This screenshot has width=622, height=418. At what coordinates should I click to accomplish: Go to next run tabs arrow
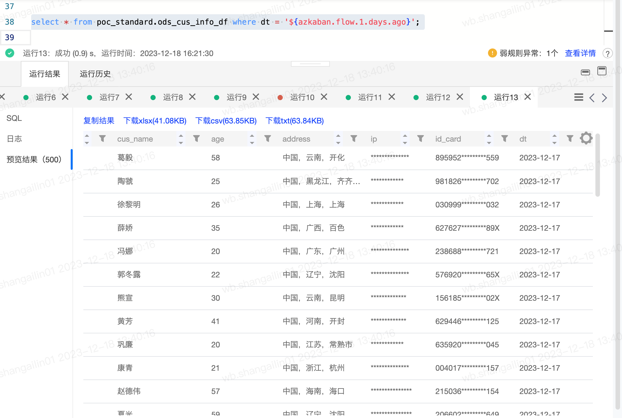(604, 98)
